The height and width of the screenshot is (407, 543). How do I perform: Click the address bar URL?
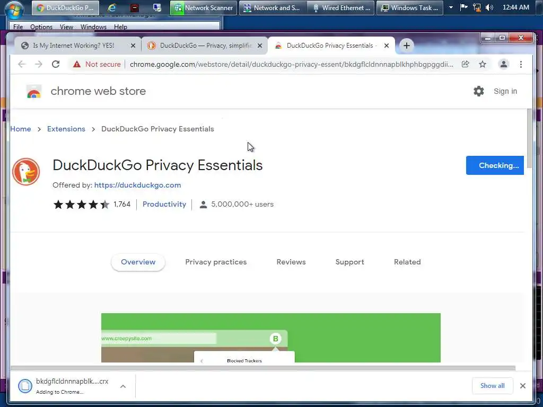(x=291, y=64)
